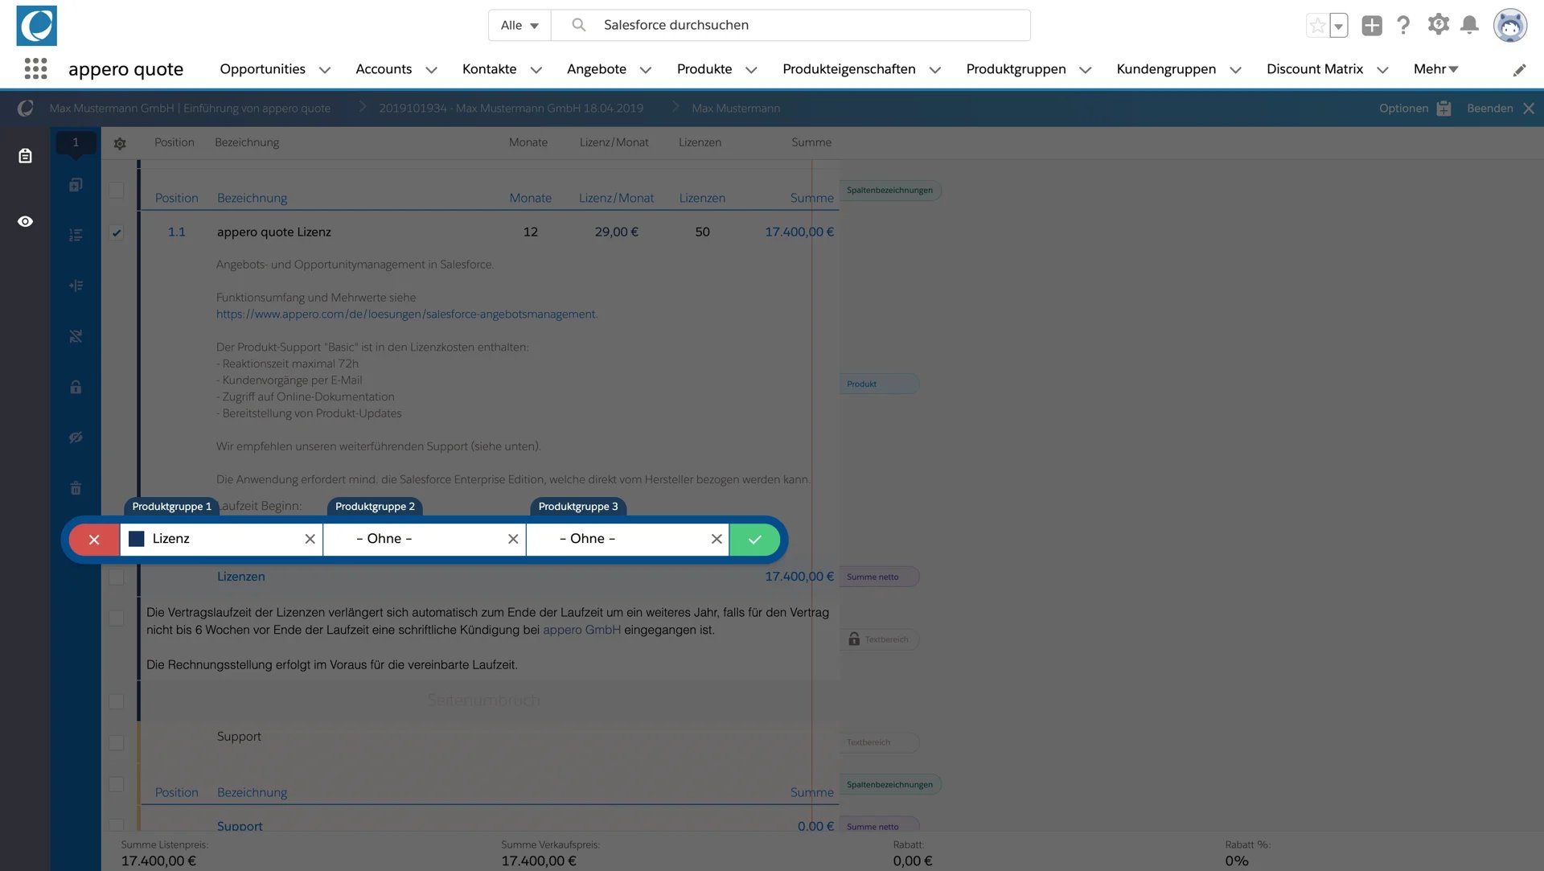
Task: Open the user avatar profile menu
Action: 1510,26
